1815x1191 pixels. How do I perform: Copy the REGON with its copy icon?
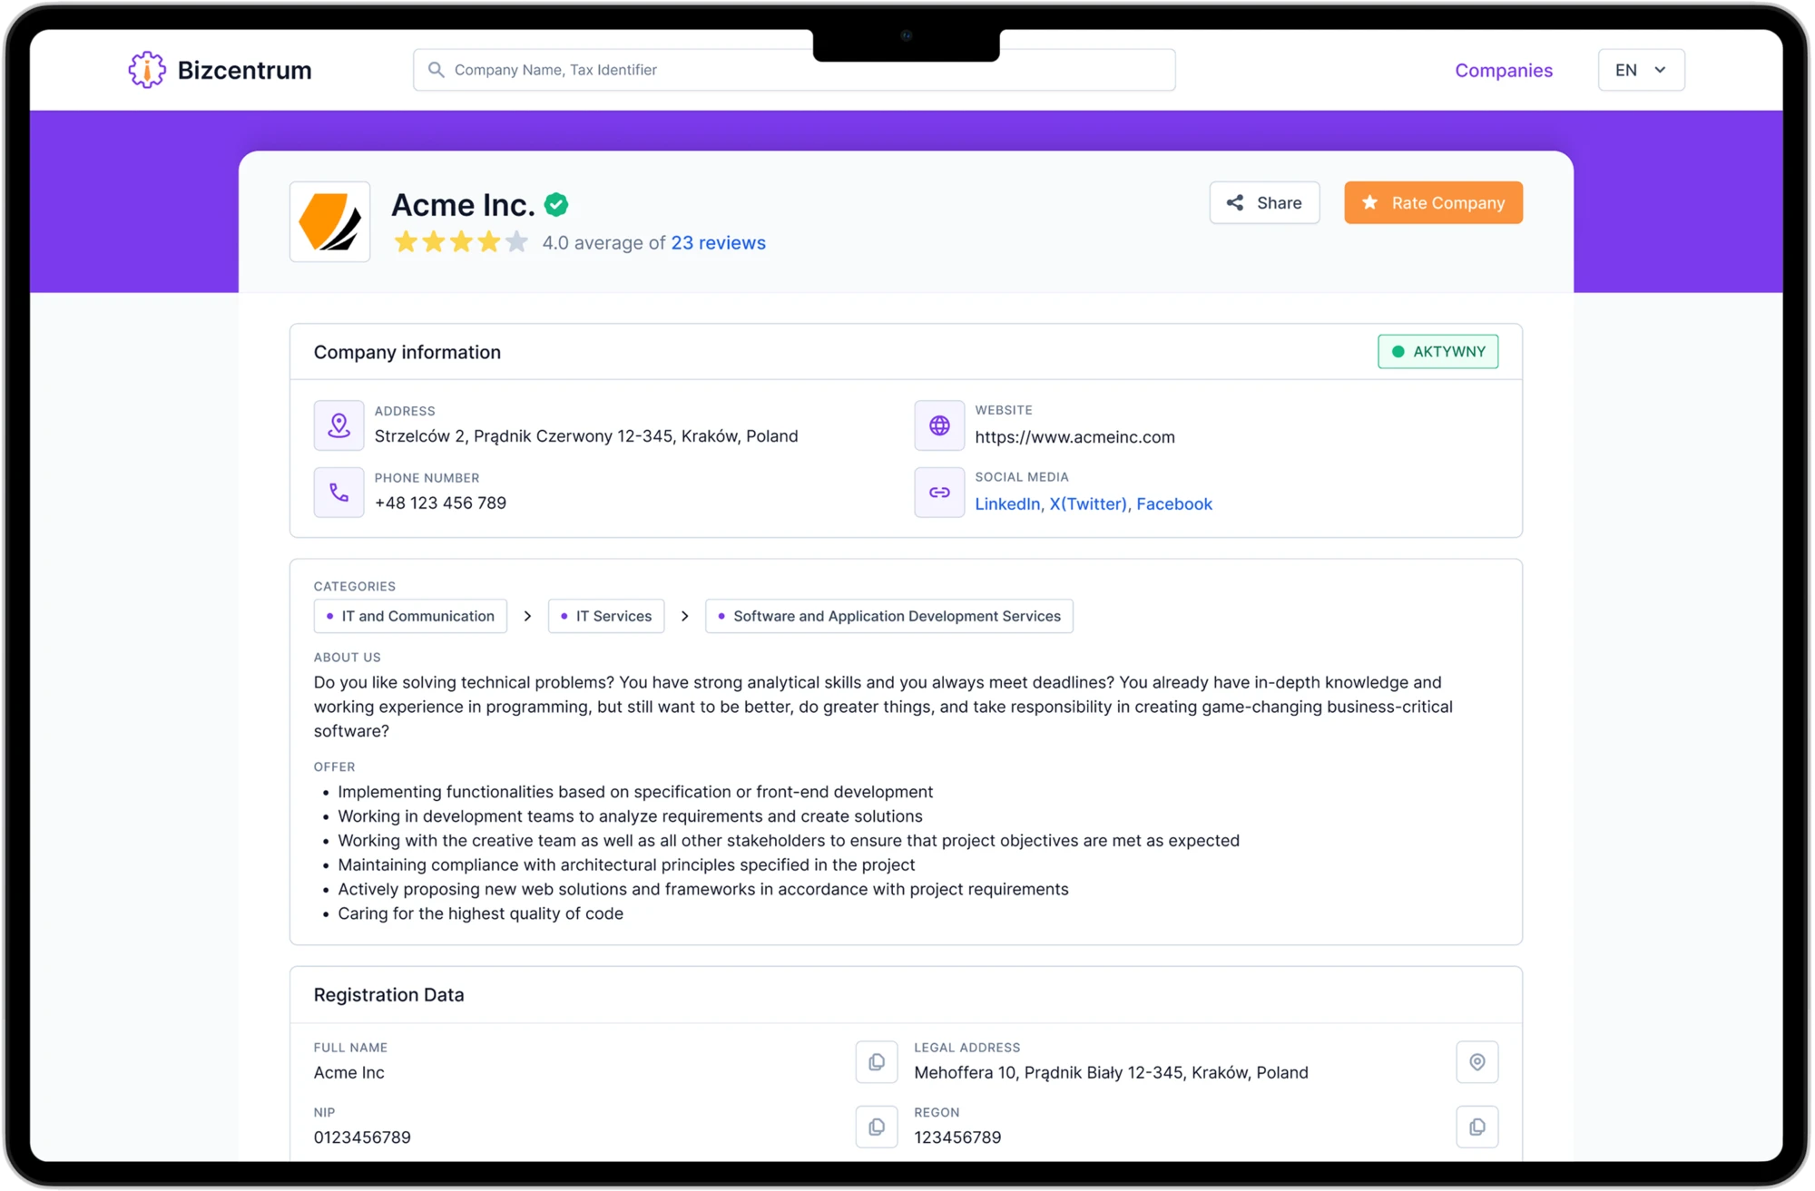pyautogui.click(x=1477, y=1128)
